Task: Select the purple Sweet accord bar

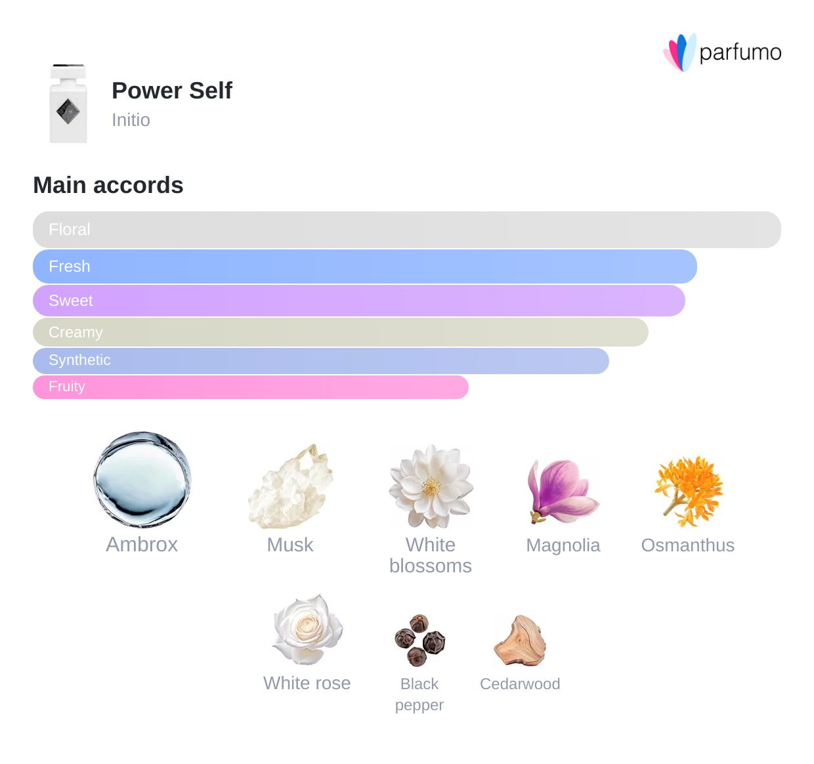Action: tap(359, 301)
